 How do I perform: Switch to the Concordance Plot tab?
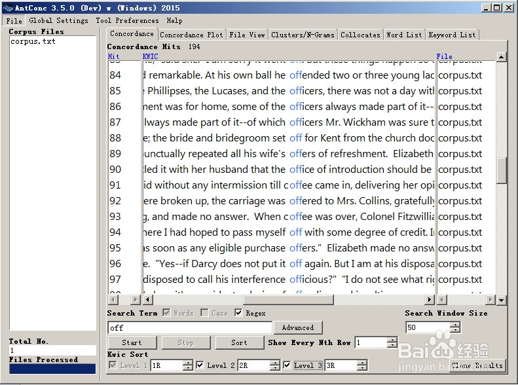coord(191,35)
